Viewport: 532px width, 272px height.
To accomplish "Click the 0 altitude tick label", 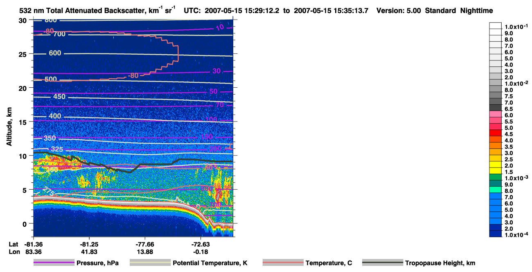I will 25,223.
